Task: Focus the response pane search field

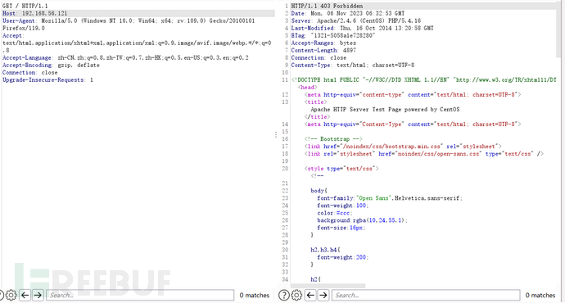Action: 426,295
